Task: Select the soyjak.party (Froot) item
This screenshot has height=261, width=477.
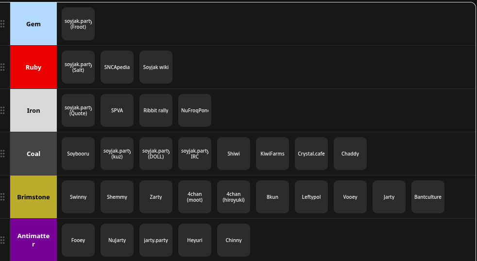Action: pyautogui.click(x=78, y=24)
